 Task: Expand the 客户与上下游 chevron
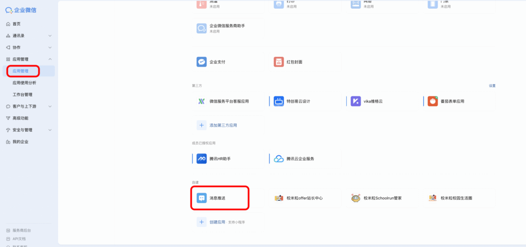[x=50, y=107]
